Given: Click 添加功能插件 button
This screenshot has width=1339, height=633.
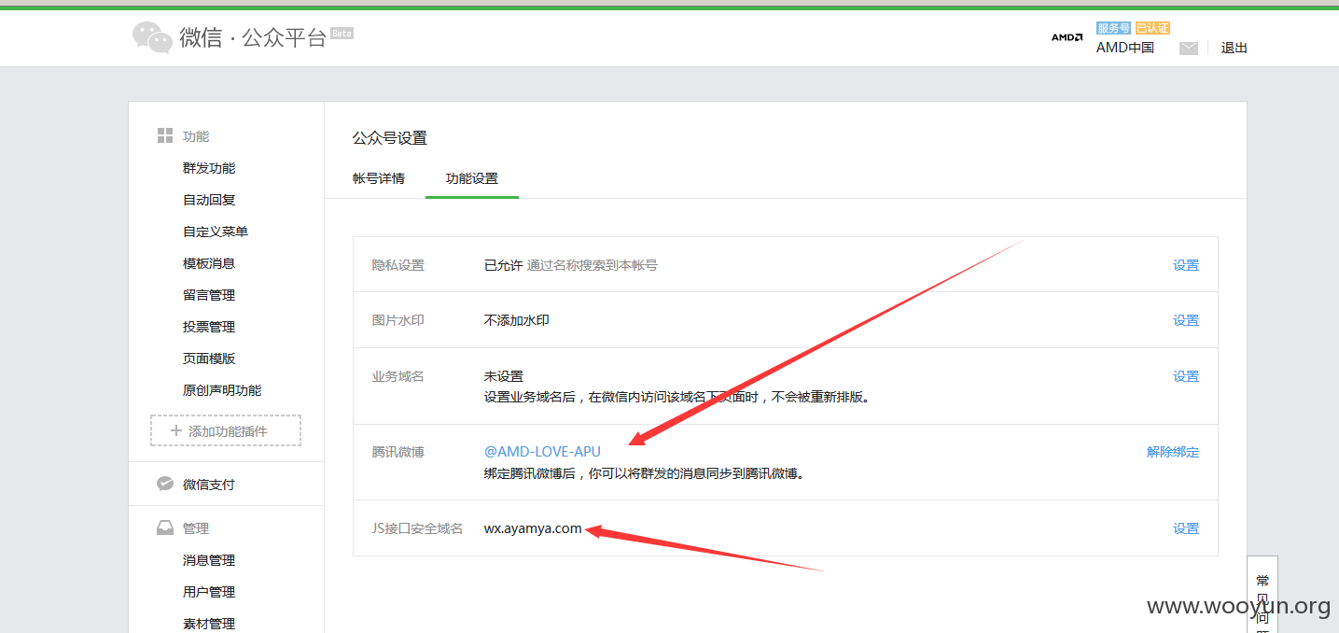Looking at the screenshot, I should pyautogui.click(x=226, y=430).
